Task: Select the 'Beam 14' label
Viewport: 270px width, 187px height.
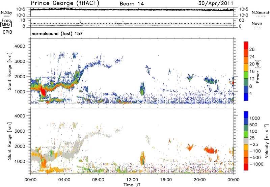Action: coord(132,4)
